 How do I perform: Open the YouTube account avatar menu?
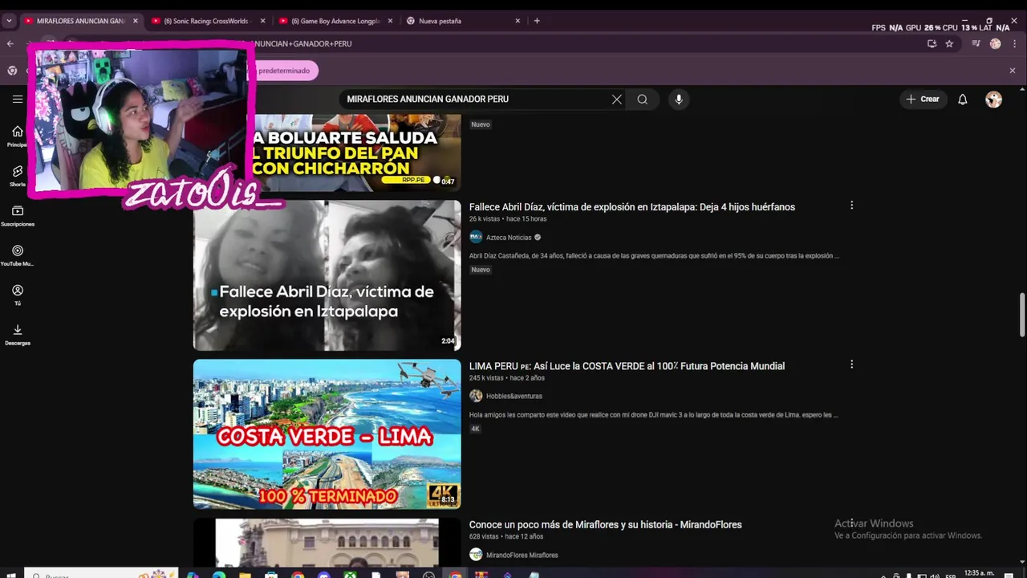993,100
